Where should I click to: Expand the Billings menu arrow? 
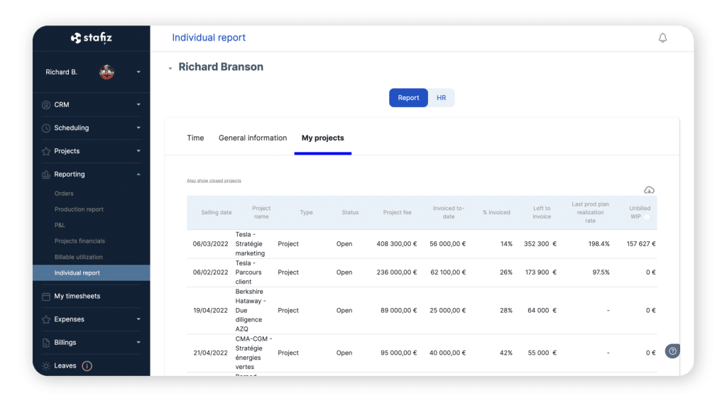click(x=138, y=342)
